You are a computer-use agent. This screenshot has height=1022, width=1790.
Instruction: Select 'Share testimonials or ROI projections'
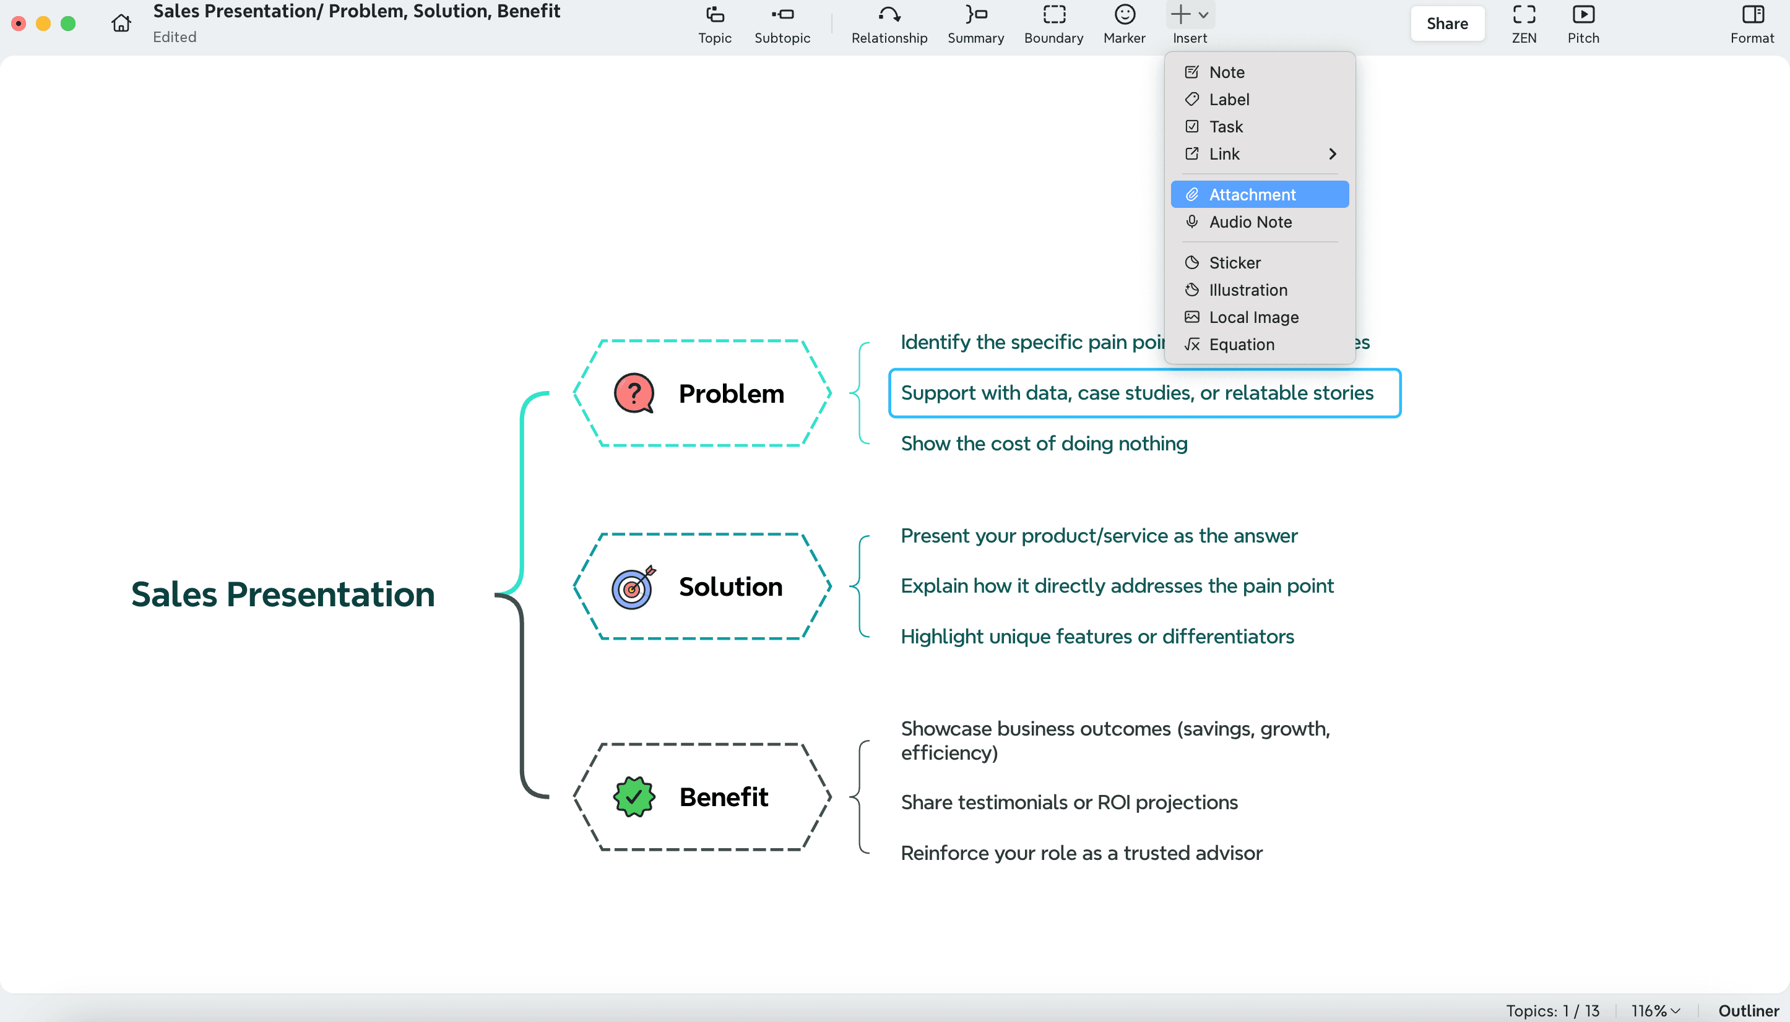[1069, 802]
